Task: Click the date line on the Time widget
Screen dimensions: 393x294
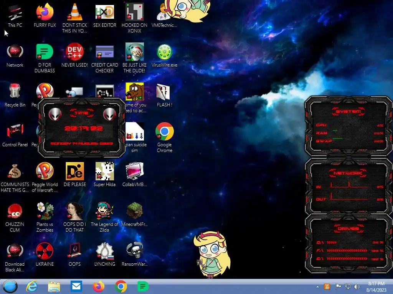Action: click(82, 144)
